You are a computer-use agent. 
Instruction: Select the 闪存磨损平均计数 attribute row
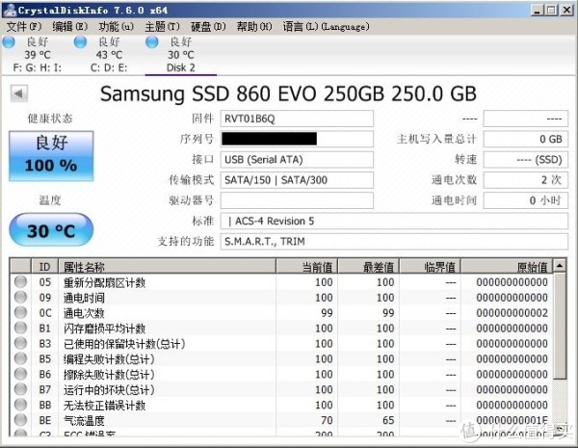[281, 329]
